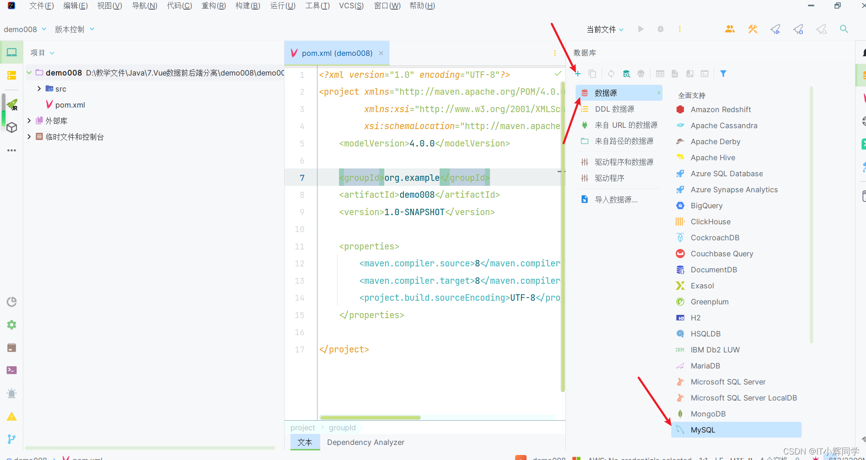
Task: Open the Project tool window icon
Action: (12, 52)
